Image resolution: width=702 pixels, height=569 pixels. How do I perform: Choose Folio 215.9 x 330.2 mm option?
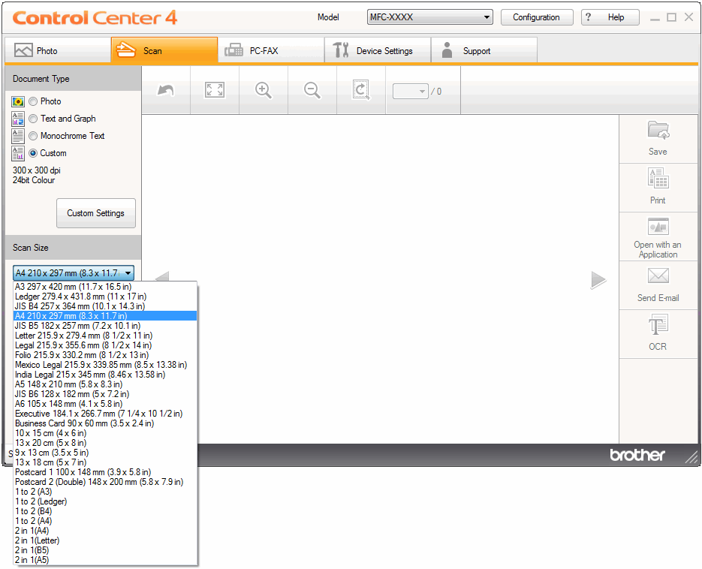pos(105,355)
